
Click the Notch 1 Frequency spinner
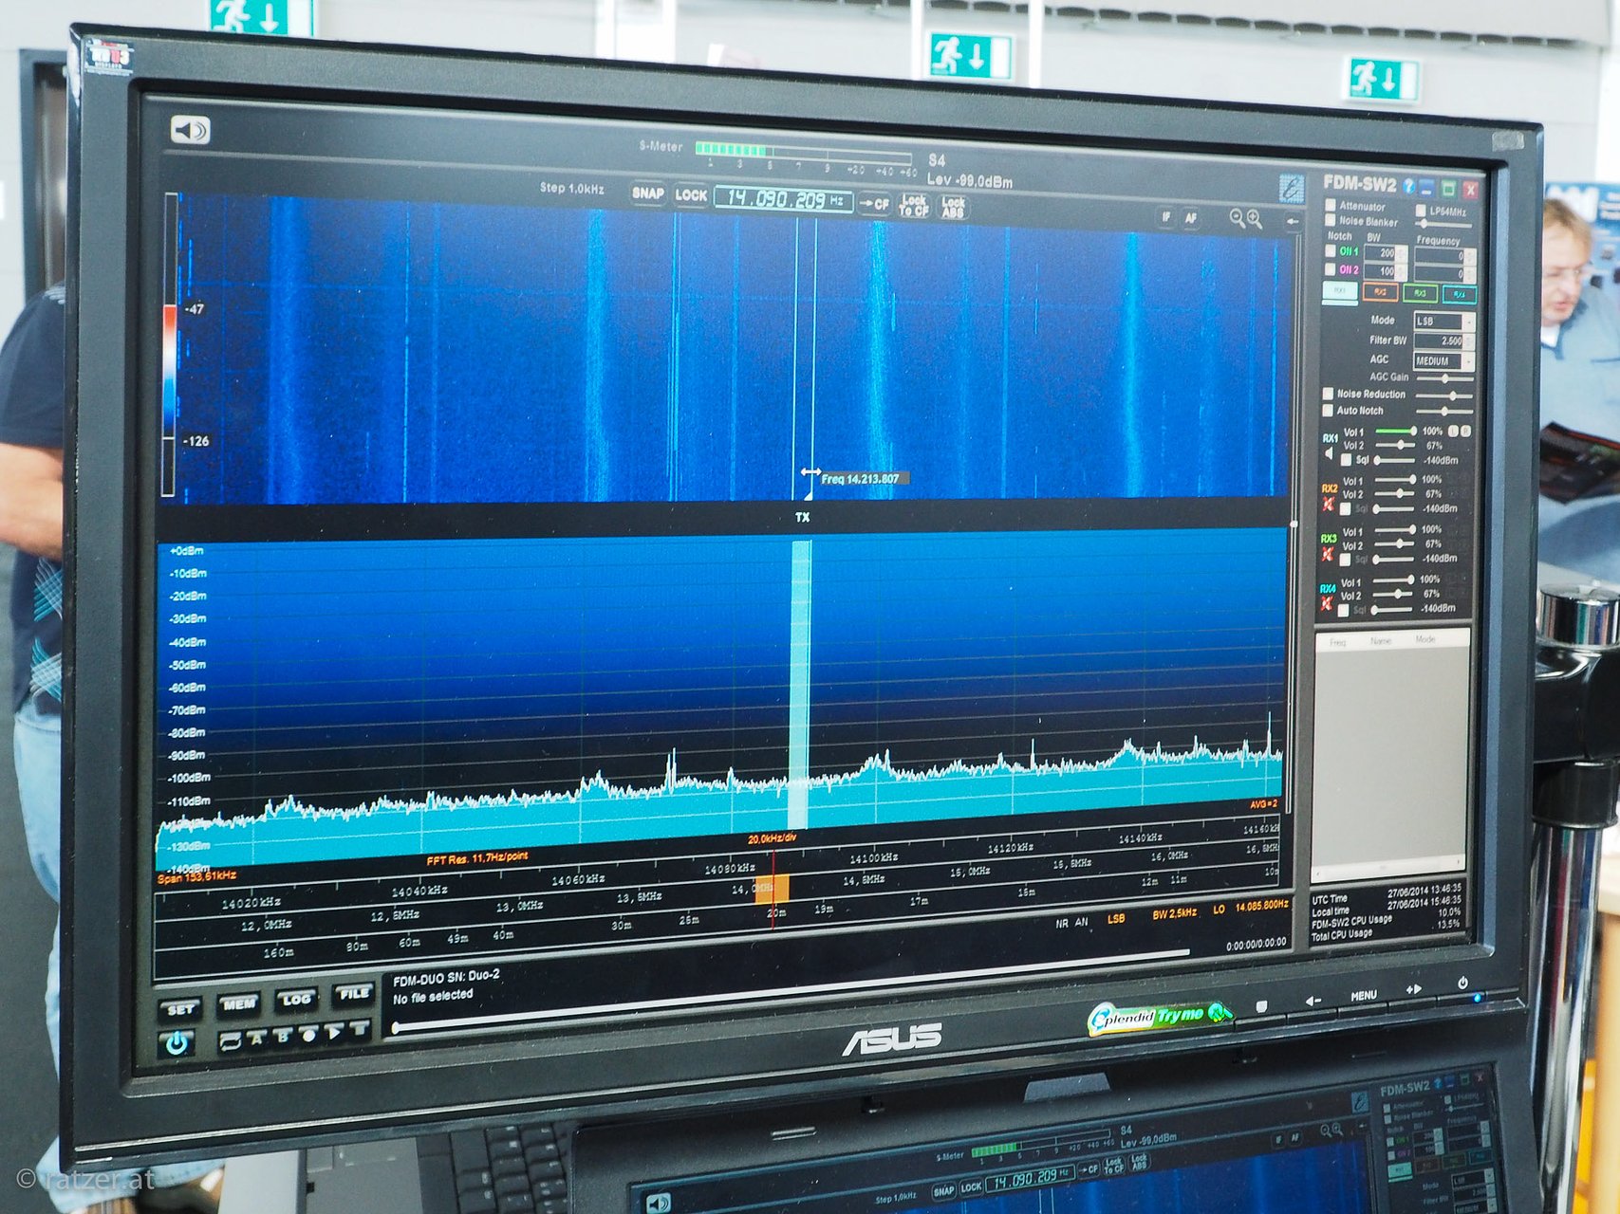[x=1445, y=257]
